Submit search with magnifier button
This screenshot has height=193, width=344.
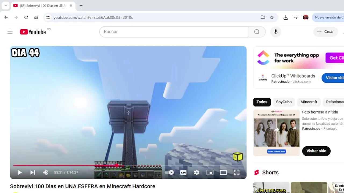257,32
